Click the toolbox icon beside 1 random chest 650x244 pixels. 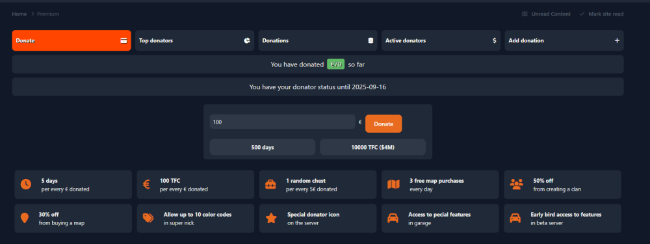tap(270, 184)
